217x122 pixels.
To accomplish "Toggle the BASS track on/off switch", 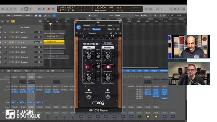I will click(x=38, y=52).
